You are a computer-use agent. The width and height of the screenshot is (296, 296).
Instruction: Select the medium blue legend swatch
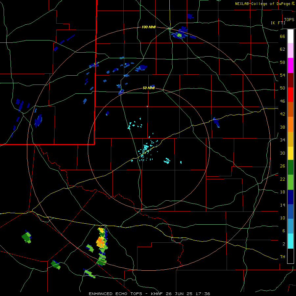(x=290, y=211)
